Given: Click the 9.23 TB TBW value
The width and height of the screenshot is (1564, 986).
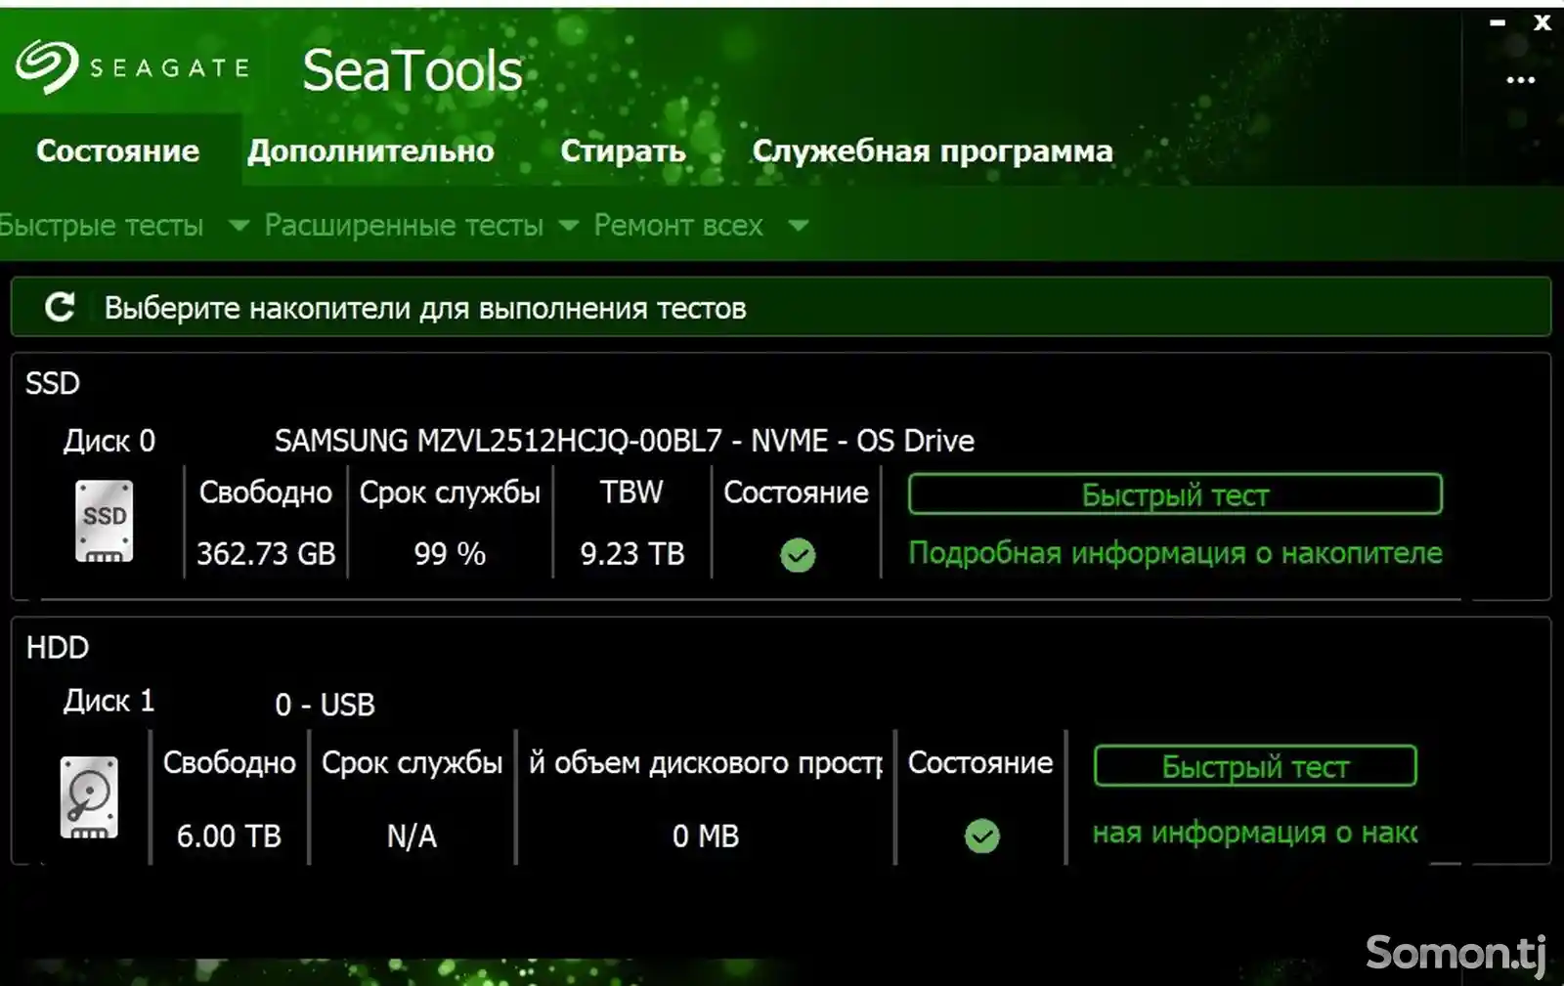Looking at the screenshot, I should coord(632,554).
